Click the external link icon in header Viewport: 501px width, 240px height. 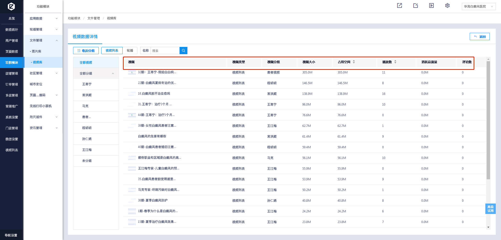point(399,5)
